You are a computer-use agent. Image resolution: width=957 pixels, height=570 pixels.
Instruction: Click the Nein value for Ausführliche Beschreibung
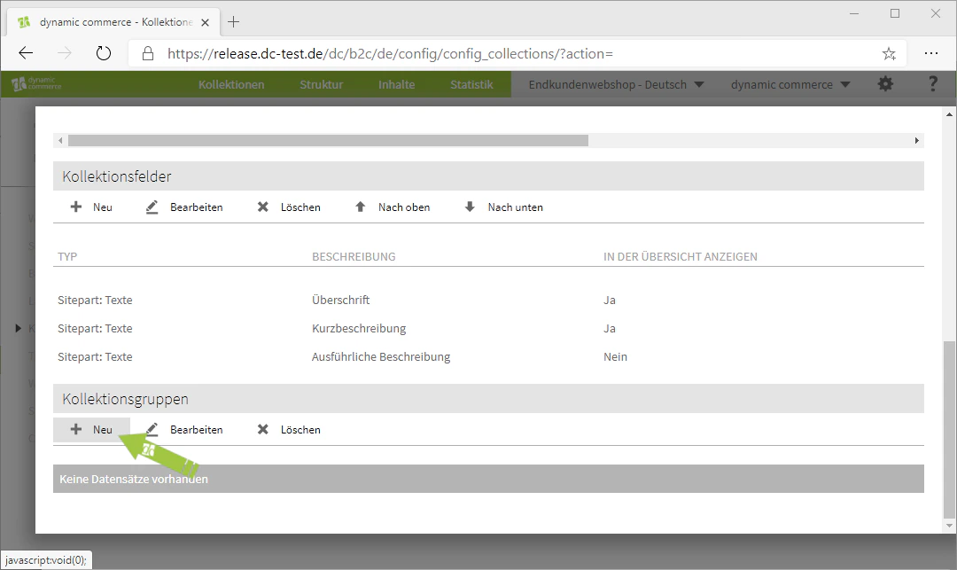point(615,357)
